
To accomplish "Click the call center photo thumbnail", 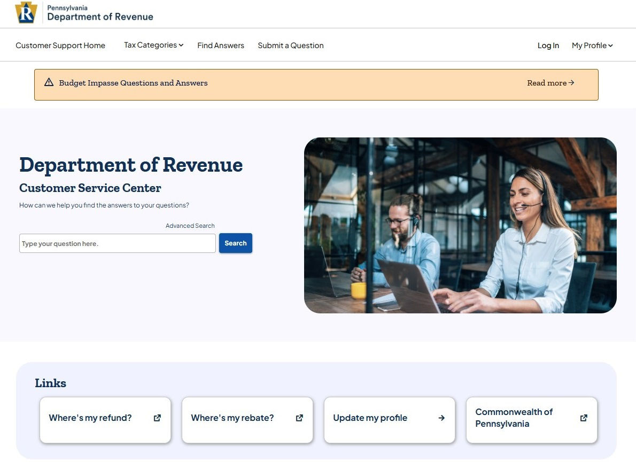I will (460, 225).
